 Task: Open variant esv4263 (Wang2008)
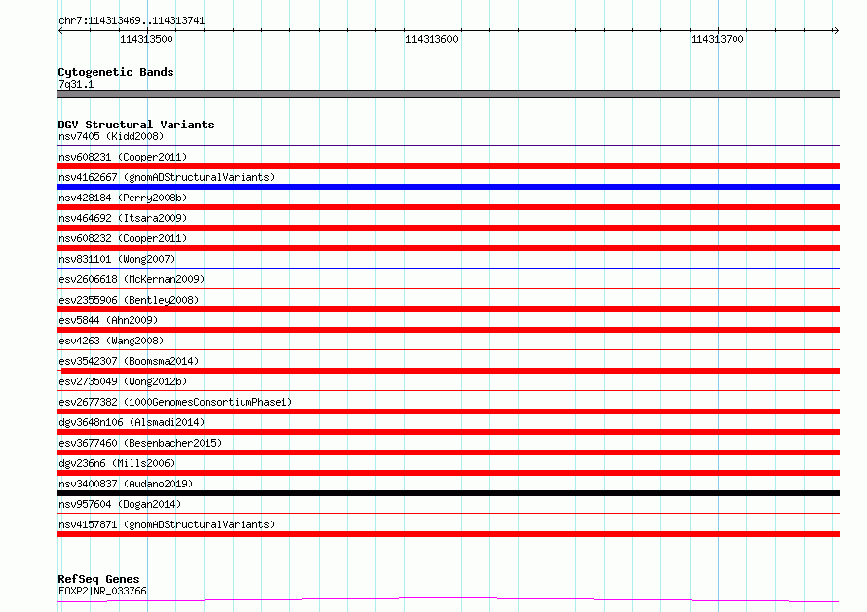tap(111, 341)
